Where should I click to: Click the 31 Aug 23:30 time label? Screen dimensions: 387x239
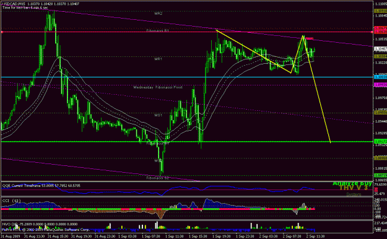click(x=105, y=237)
